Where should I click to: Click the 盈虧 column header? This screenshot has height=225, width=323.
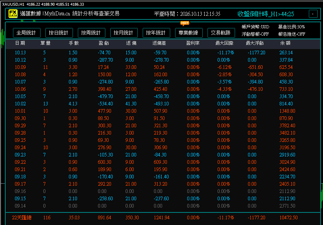coord(104,43)
